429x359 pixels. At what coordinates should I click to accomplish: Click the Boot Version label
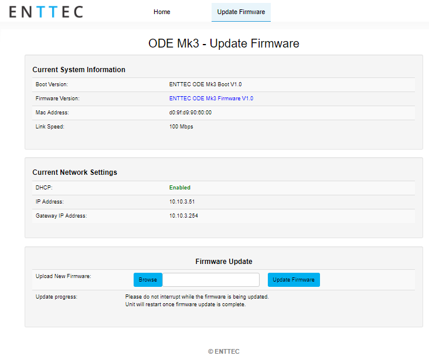tap(52, 84)
